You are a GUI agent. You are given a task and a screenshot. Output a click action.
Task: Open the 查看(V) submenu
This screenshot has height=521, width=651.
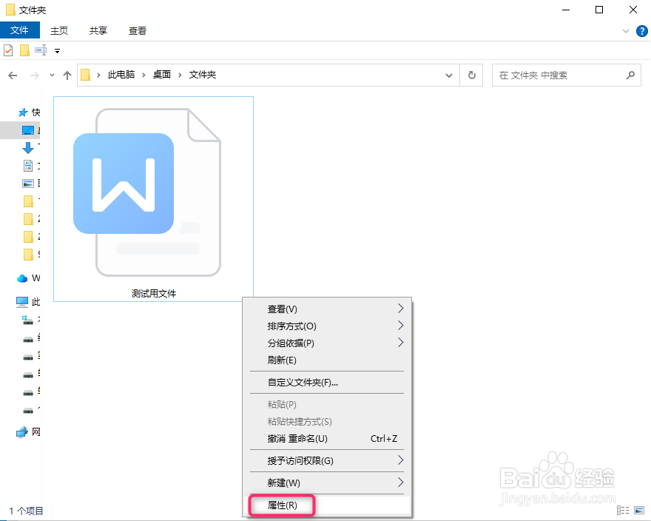pos(327,309)
